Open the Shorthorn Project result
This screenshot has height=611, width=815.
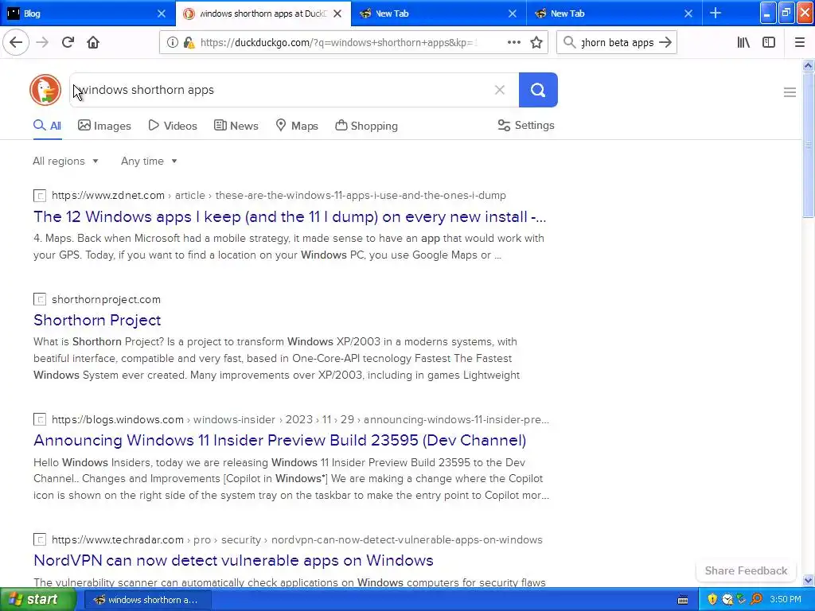97,320
